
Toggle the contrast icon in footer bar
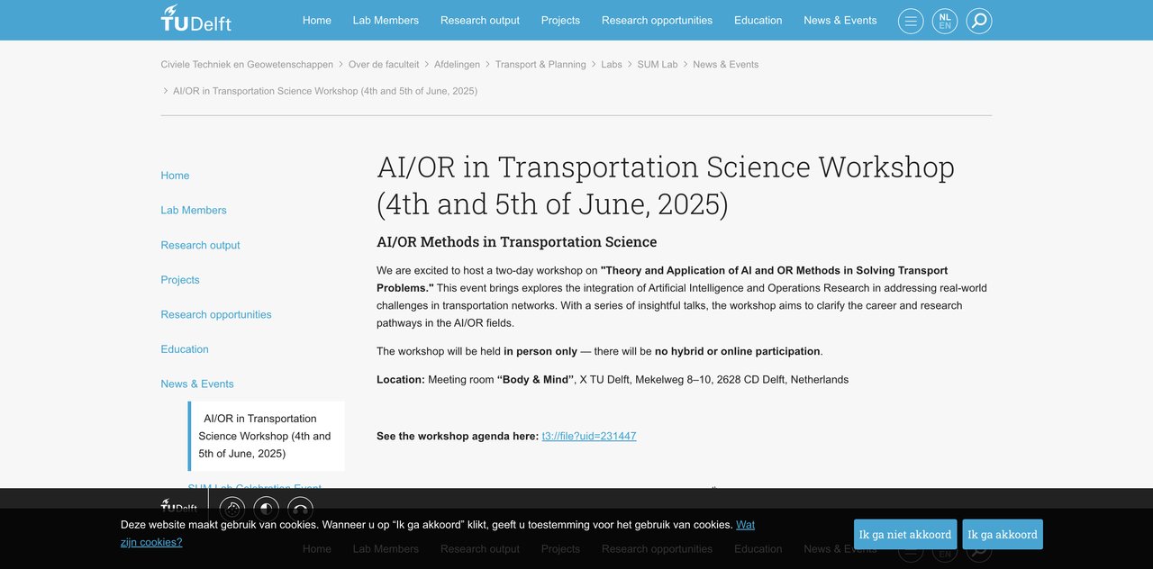pyautogui.click(x=267, y=510)
